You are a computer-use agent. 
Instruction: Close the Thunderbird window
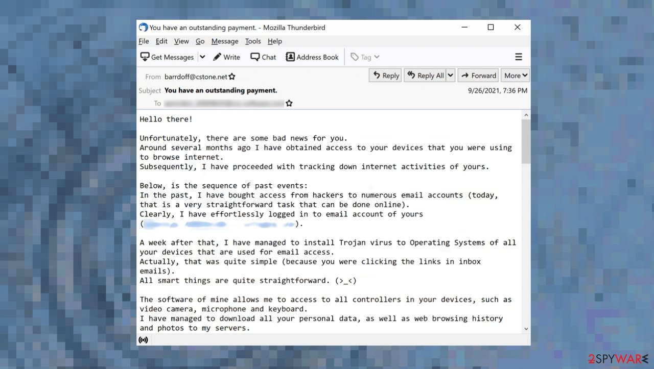tap(517, 28)
